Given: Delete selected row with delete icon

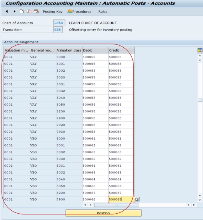Looking at the screenshot, I should click(x=36, y=12).
